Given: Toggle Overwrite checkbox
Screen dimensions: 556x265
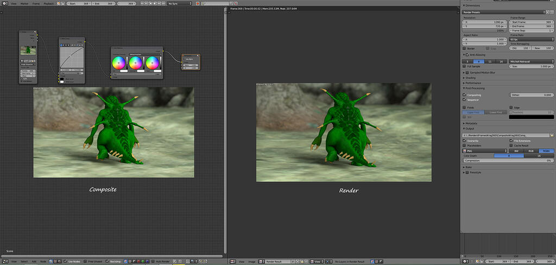Looking at the screenshot, I should (x=465, y=141).
